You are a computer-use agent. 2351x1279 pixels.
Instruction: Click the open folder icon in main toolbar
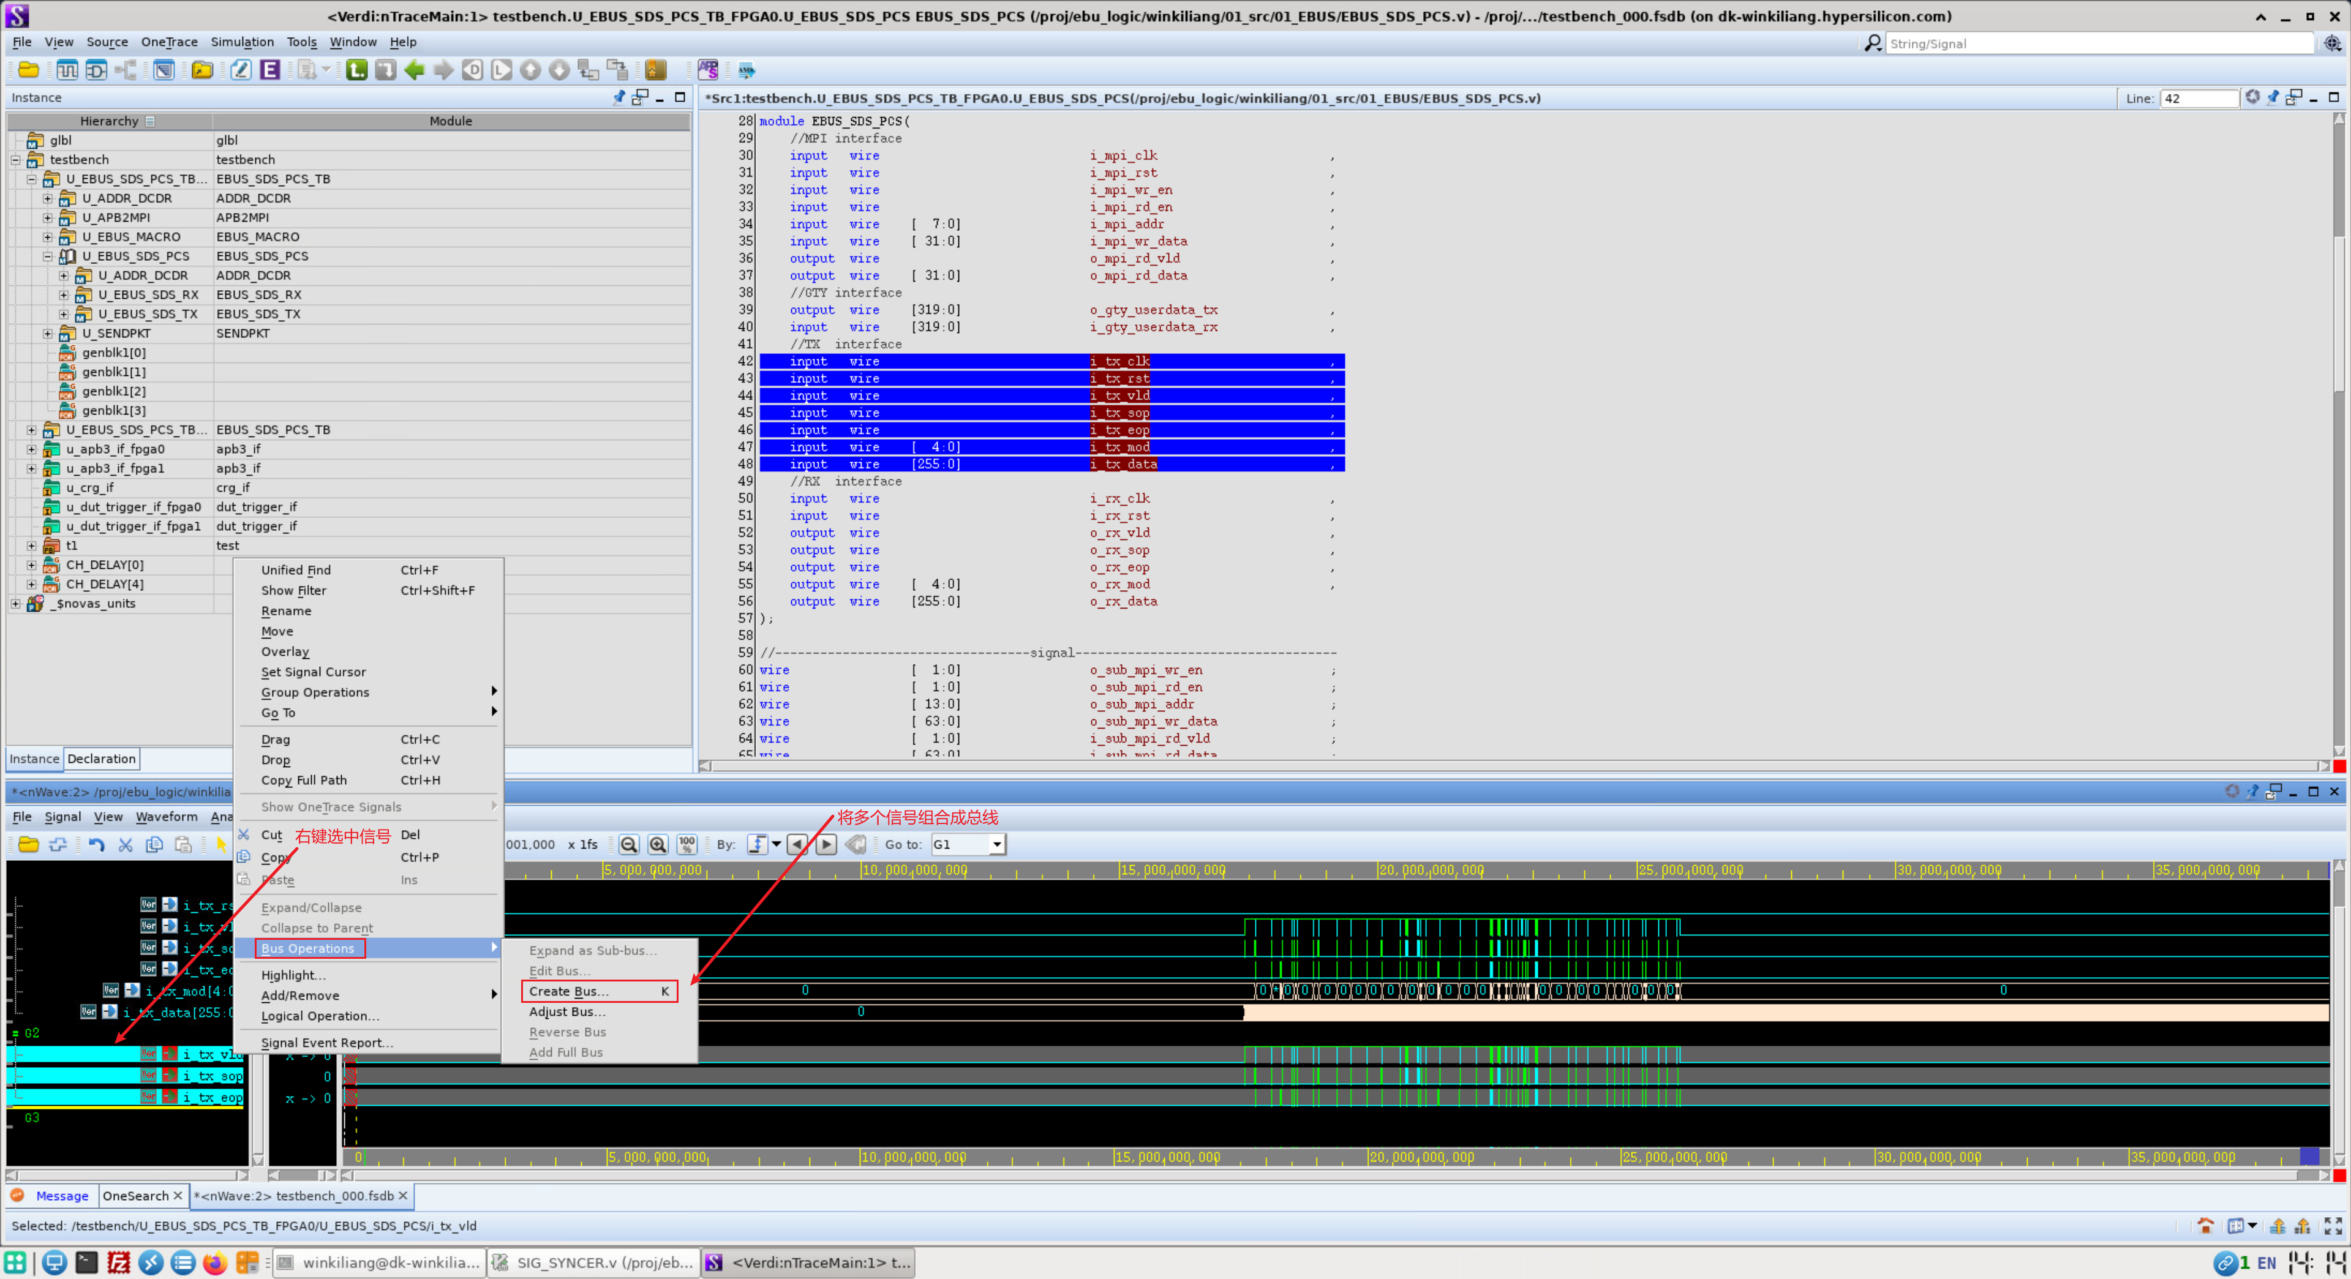pyautogui.click(x=28, y=70)
